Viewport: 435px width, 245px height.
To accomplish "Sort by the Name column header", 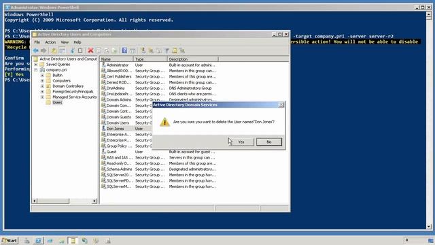I will (x=116, y=59).
